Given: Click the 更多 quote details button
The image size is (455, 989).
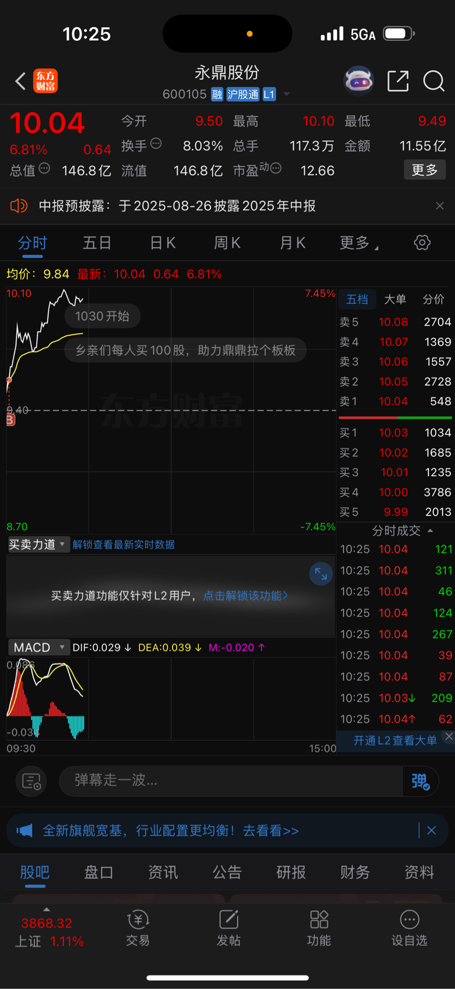Looking at the screenshot, I should click(x=425, y=170).
